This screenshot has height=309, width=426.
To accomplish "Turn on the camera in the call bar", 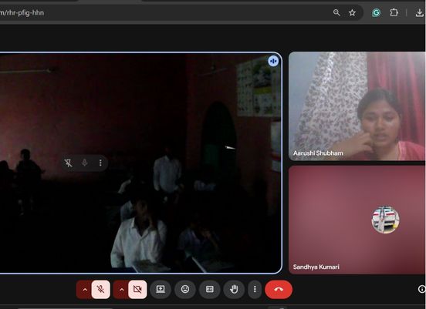I will coord(137,290).
